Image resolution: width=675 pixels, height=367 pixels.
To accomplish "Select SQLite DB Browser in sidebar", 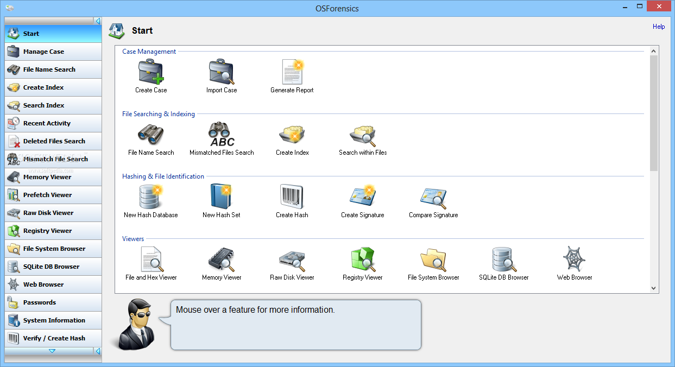I will tap(53, 267).
